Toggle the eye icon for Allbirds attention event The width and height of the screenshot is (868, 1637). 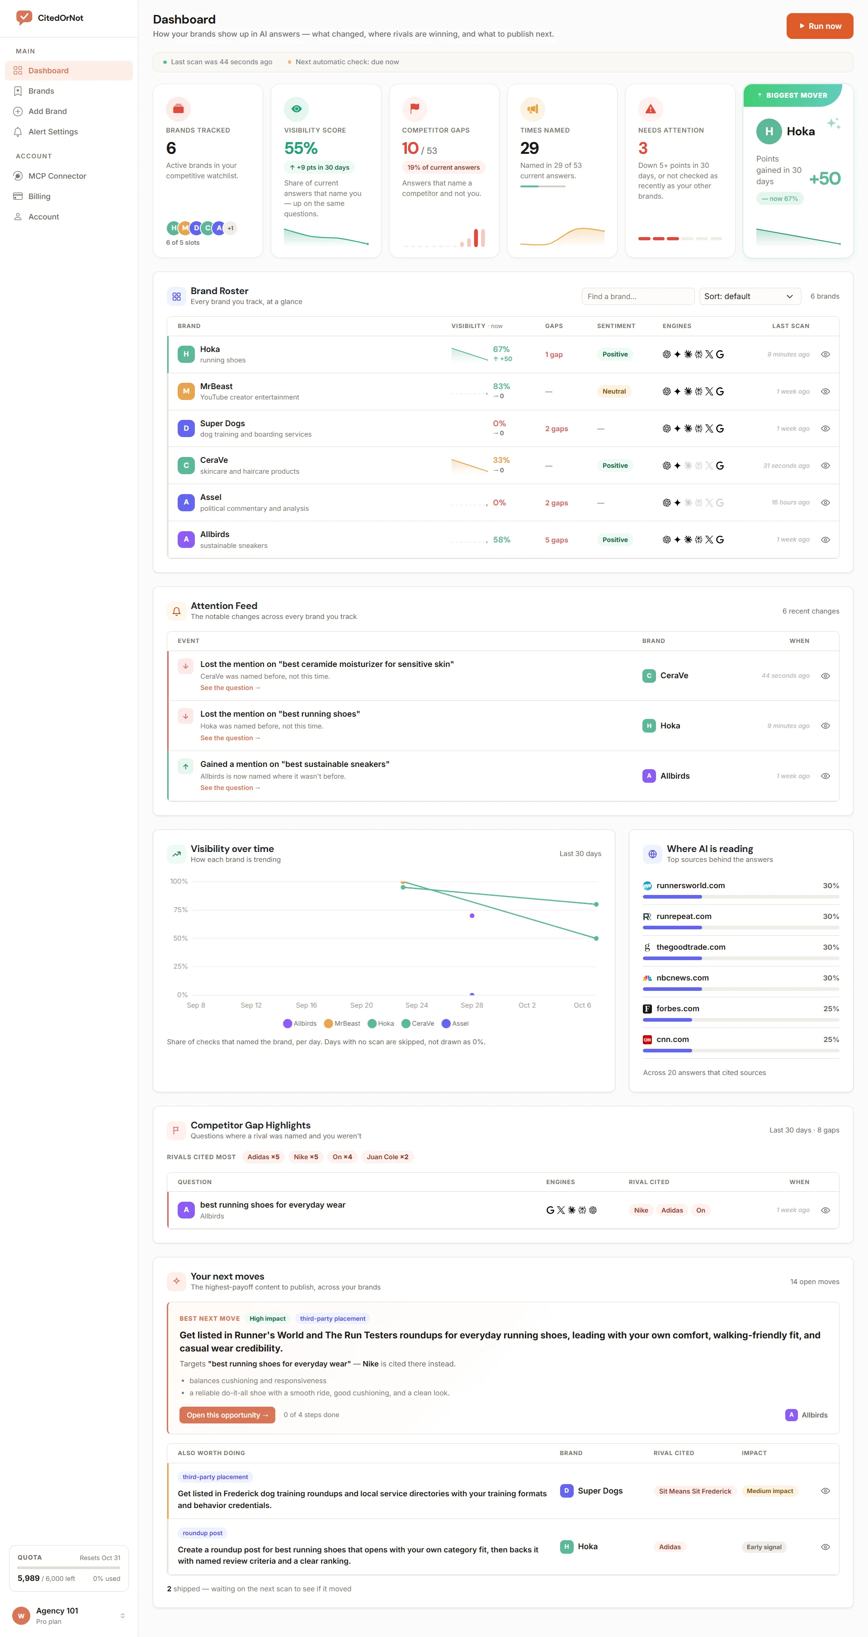point(825,776)
